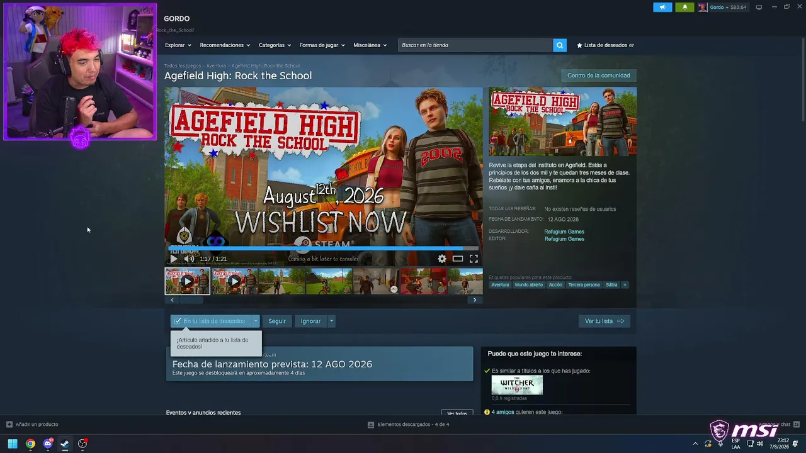Click the blue announcements megaphone icon

[x=662, y=7]
